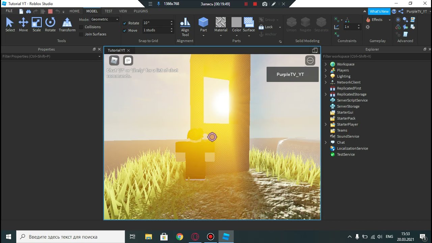
Task: Click the new file icon
Action: pyautogui.click(x=21, y=11)
